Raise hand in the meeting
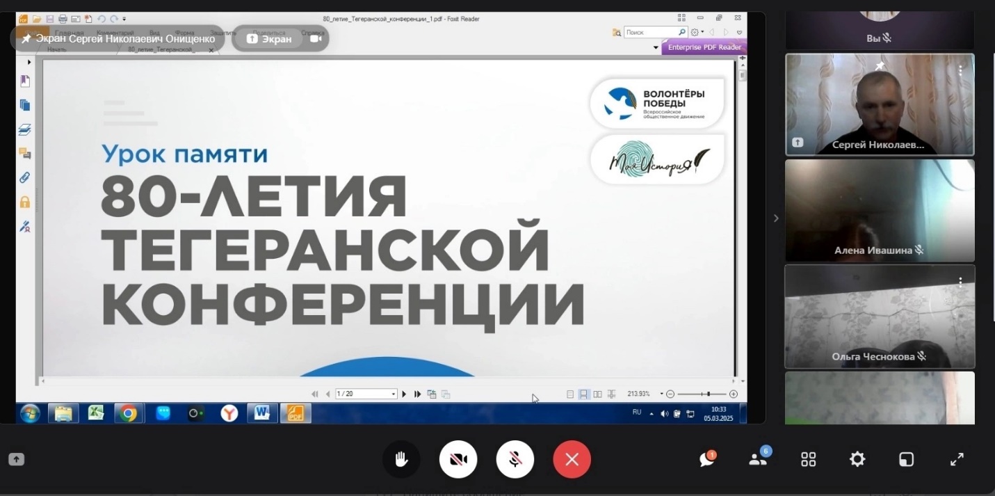The height and width of the screenshot is (496, 995). (x=401, y=459)
